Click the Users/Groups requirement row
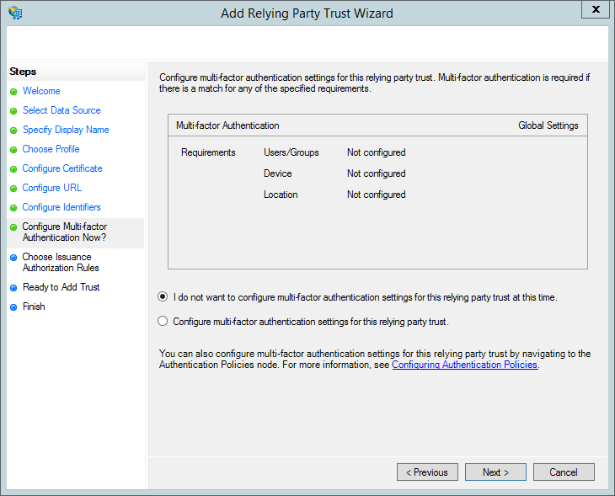The width and height of the screenshot is (615, 496). click(291, 152)
